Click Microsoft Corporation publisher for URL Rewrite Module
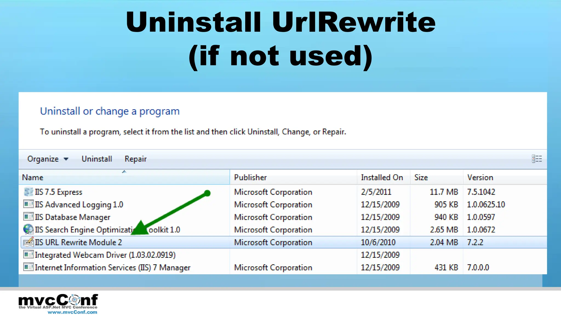The width and height of the screenshot is (561, 315). pyautogui.click(x=273, y=242)
